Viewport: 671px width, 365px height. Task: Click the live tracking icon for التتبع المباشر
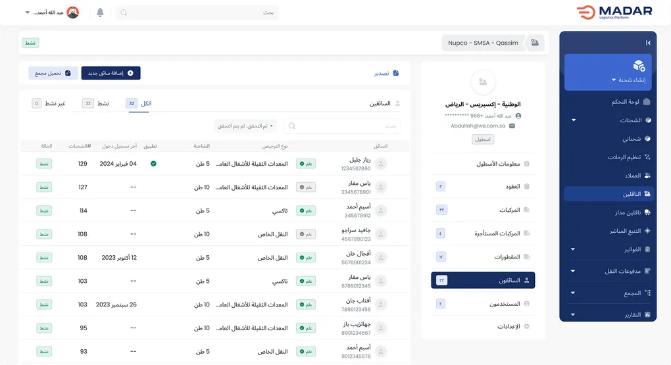pos(647,231)
